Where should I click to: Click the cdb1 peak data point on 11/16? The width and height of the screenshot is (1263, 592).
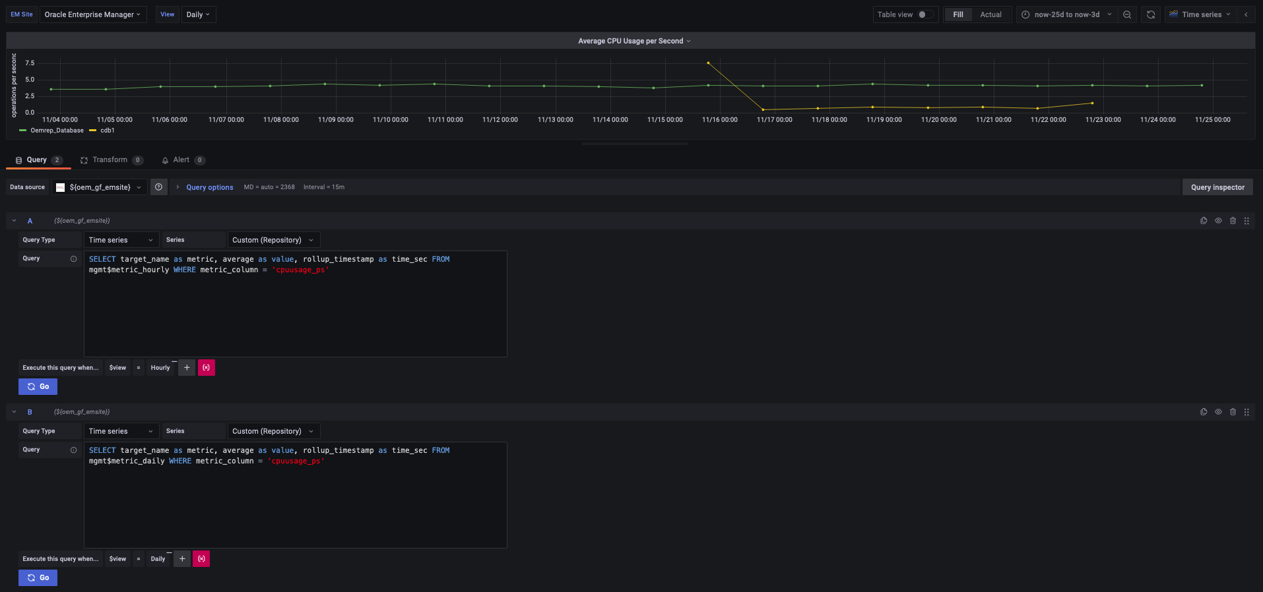[708, 63]
